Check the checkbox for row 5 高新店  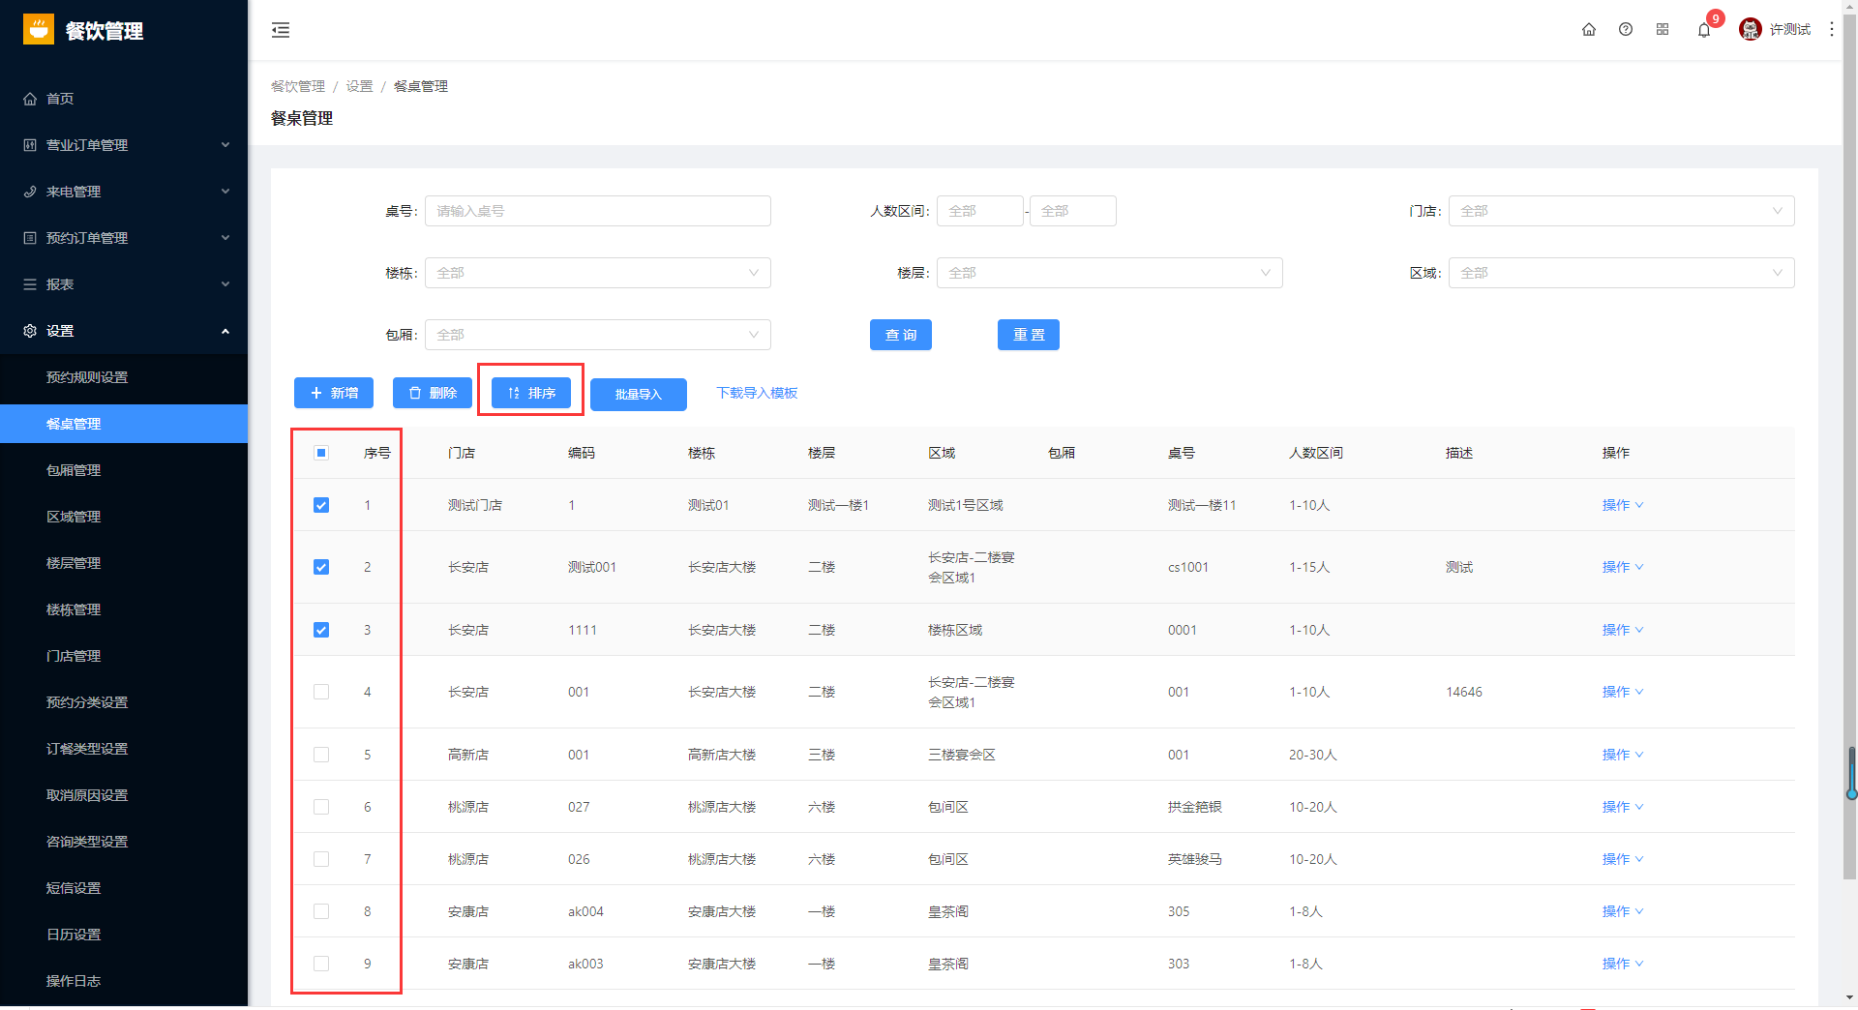tap(321, 755)
